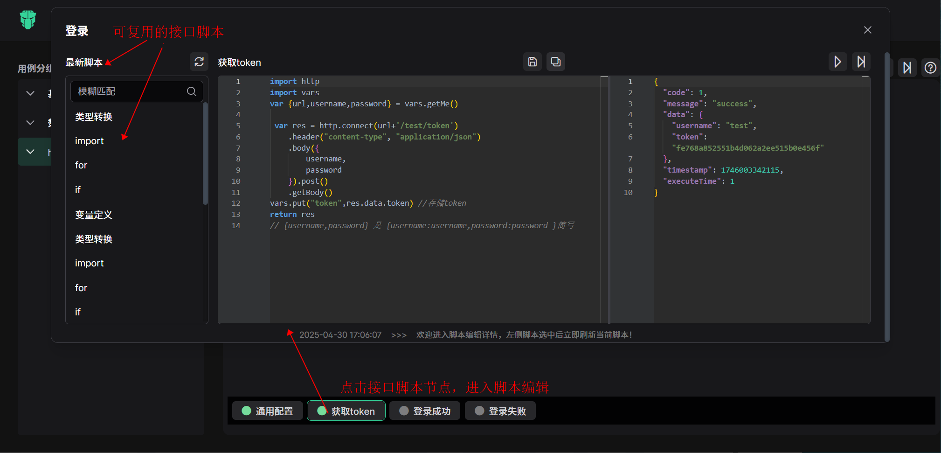Select the import snippet just above 变量定义's group
Viewport: 941px width, 453px height.
pyautogui.click(x=90, y=141)
